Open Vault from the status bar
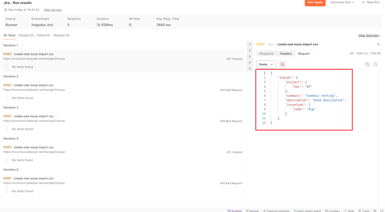Screen dimensions: 385x212 (349, 211)
